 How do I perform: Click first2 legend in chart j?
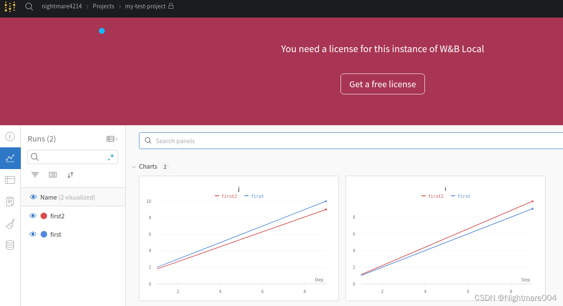coord(226,196)
